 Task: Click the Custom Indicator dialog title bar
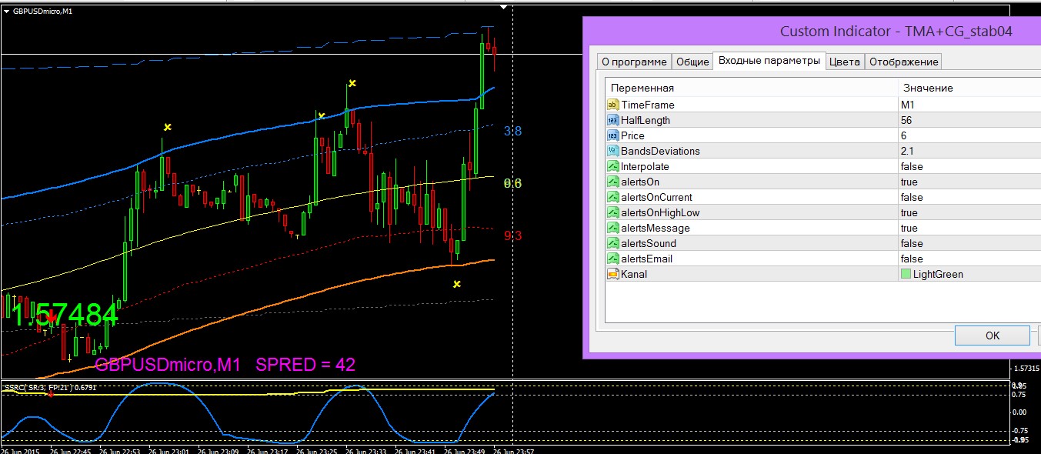click(x=812, y=32)
